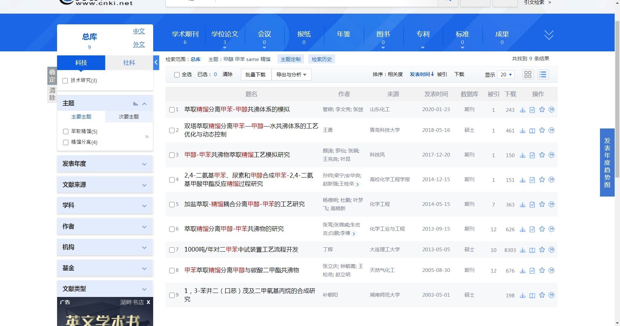Download the 天然气化工 article in row 8
The image size is (620, 326).
point(523,271)
